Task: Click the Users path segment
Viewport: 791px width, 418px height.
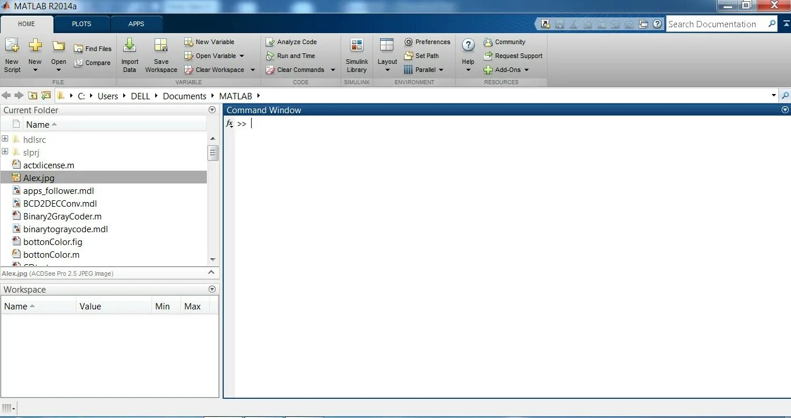Action: click(108, 96)
